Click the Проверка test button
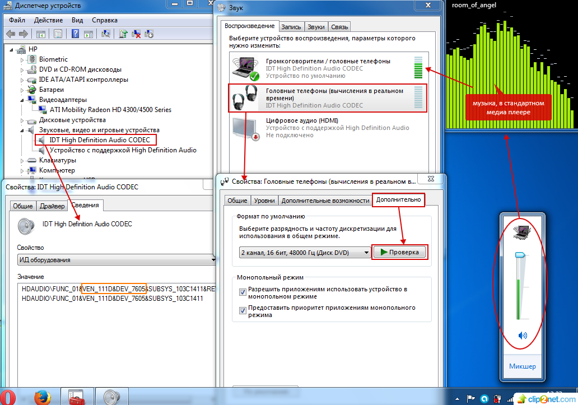578x405 pixels. pyautogui.click(x=399, y=252)
